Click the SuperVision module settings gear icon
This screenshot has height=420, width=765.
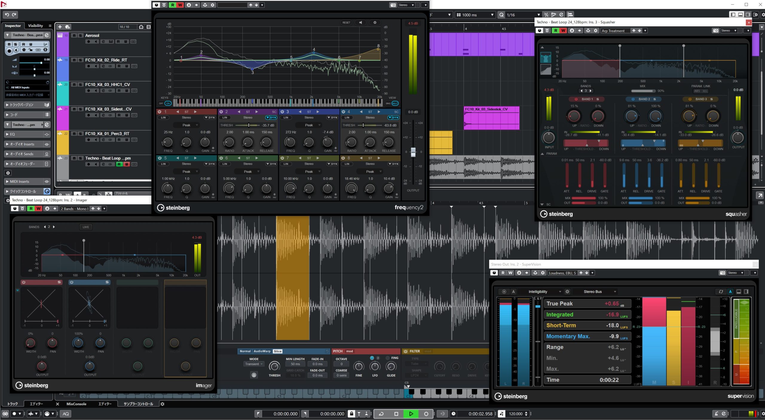[567, 292]
